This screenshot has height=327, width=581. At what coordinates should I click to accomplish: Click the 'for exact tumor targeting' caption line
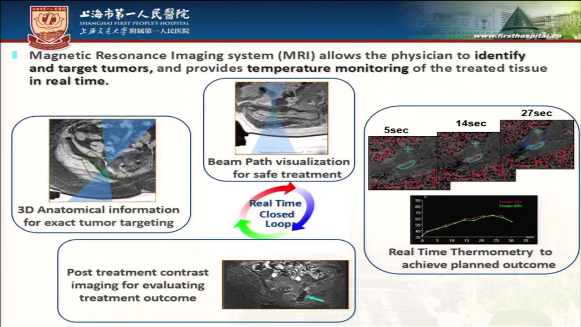(x=98, y=223)
